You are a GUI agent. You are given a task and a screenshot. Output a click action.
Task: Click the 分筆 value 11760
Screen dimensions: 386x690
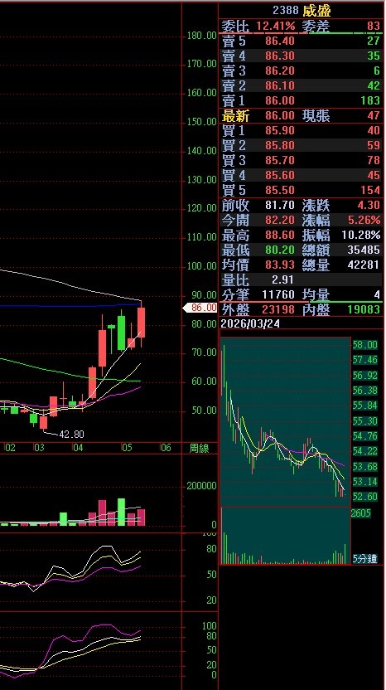click(278, 294)
